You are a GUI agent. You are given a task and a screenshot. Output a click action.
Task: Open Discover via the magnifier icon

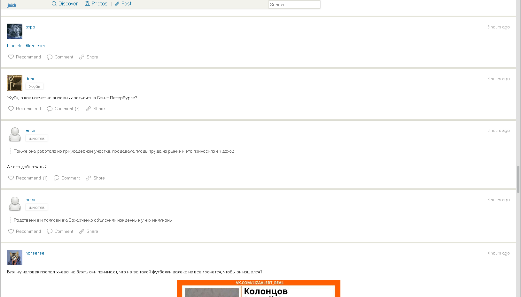54,4
